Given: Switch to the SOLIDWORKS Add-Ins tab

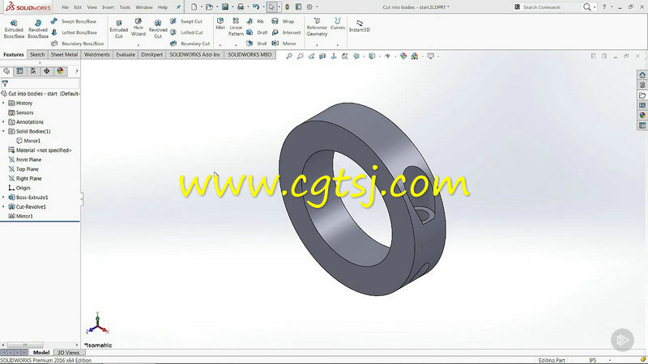Looking at the screenshot, I should pyautogui.click(x=194, y=54).
